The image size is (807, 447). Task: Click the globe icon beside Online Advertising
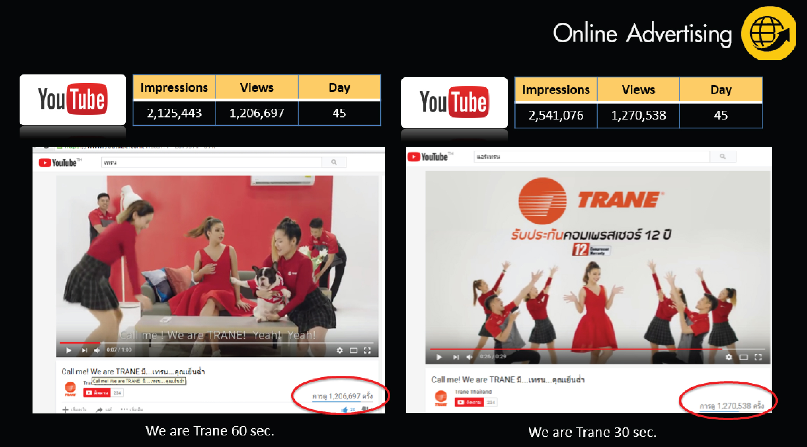tap(769, 33)
